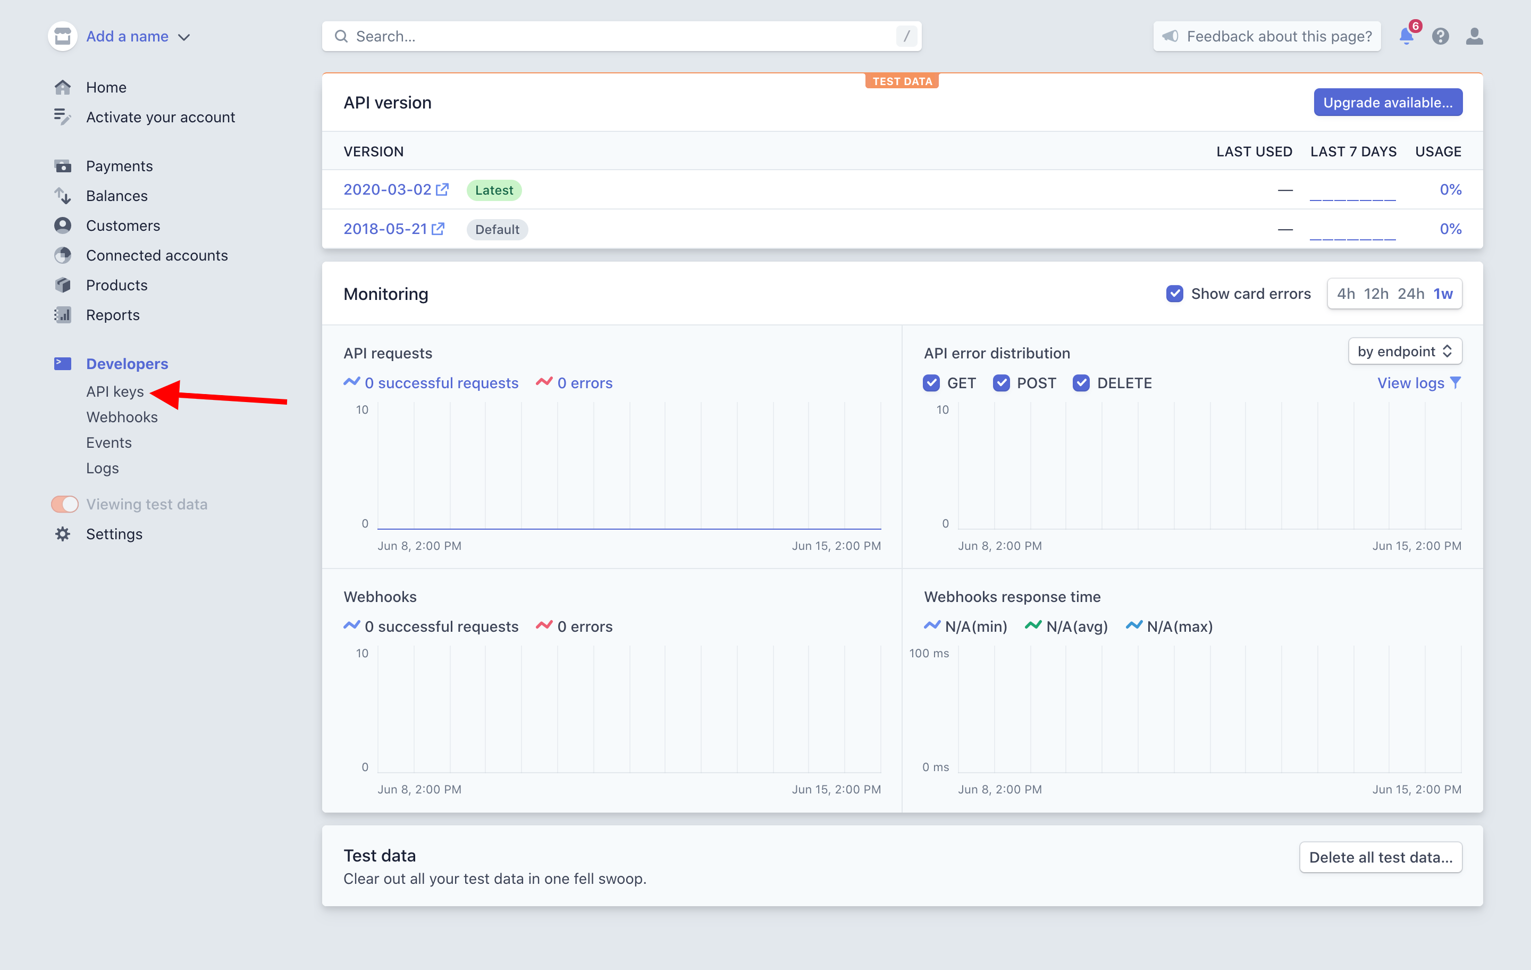
Task: Open the user profile icon
Action: point(1475,36)
